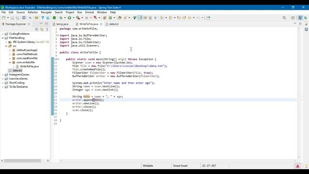Open the Source menu
This screenshot has height=174, width=309.
[x=20, y=12]
